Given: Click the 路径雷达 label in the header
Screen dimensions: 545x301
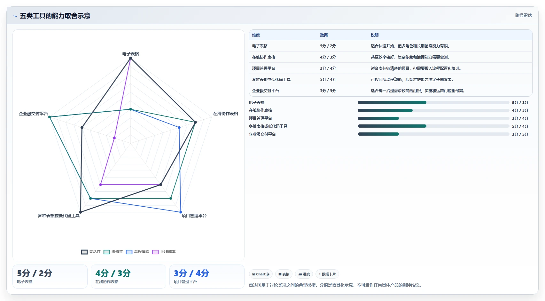Looking at the screenshot, I should pos(523,15).
